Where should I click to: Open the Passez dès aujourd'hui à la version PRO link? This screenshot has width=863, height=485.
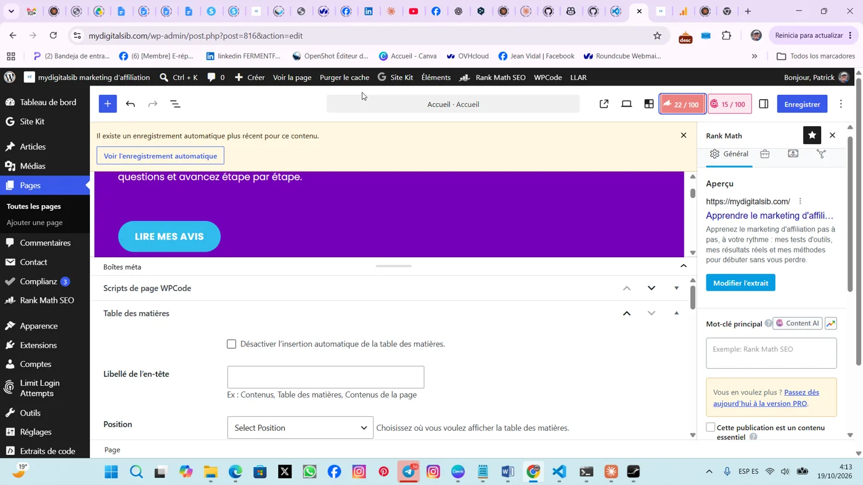pos(766,398)
